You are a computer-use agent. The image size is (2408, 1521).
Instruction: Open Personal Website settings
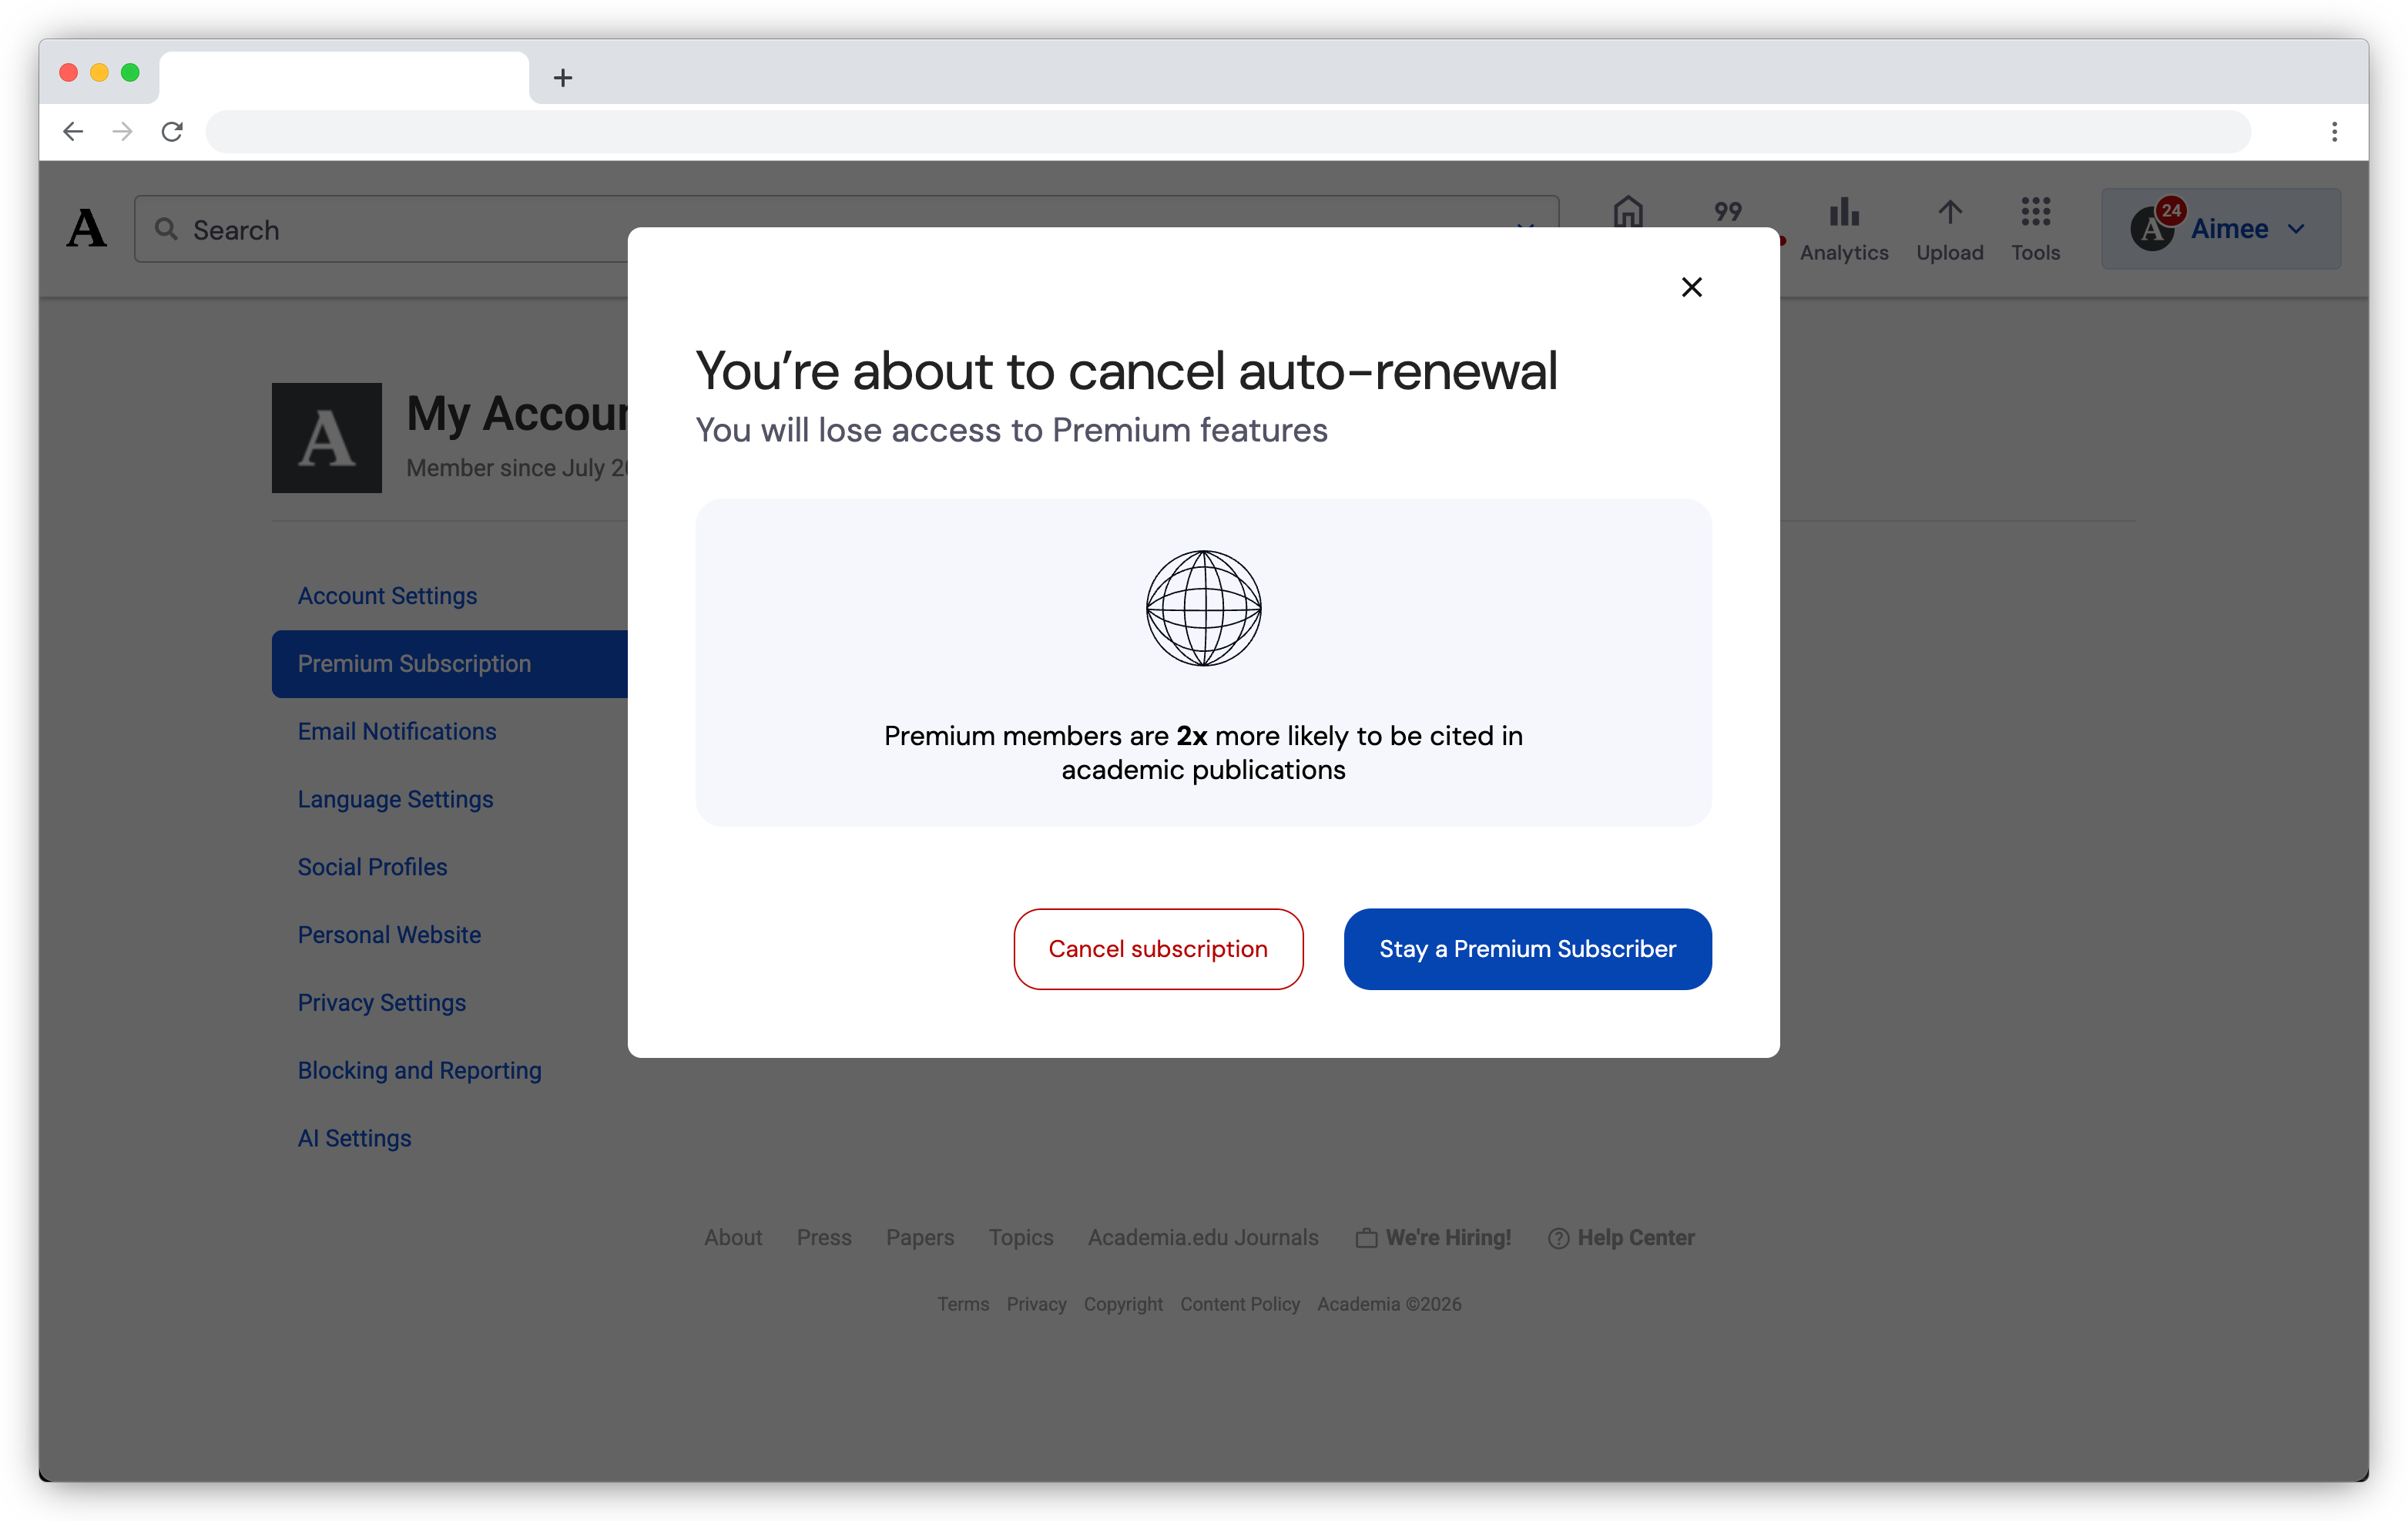tap(389, 935)
